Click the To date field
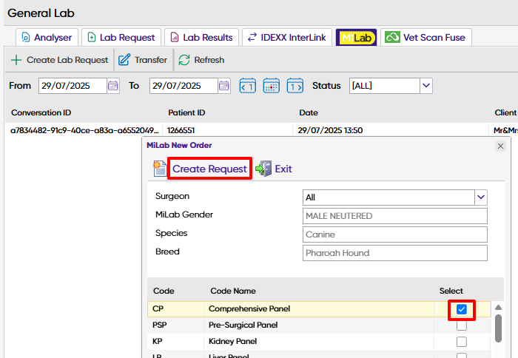 [184, 86]
